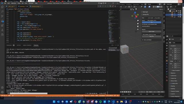The width and height of the screenshot is (184, 104).
Task: Switch to the PROBLEMS panel tab
Action: [x=9, y=45]
